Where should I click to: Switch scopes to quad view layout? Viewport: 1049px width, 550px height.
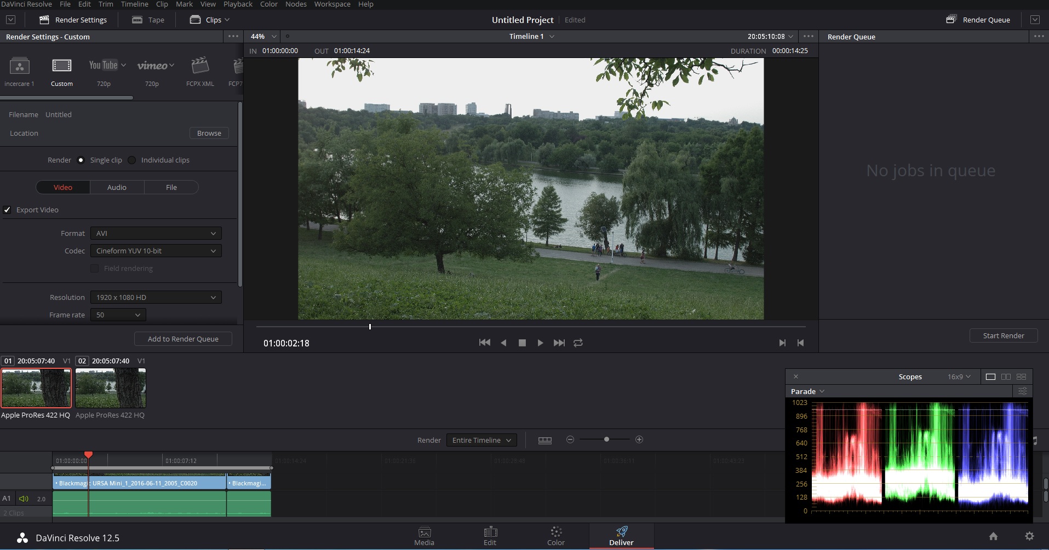(1021, 377)
